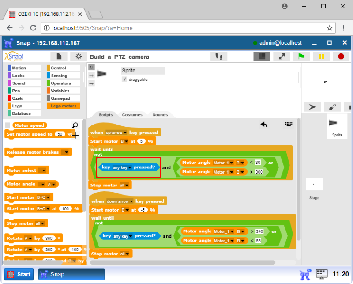Click the undo arrow in scripts area
This screenshot has height=284, width=353.
click(264, 124)
